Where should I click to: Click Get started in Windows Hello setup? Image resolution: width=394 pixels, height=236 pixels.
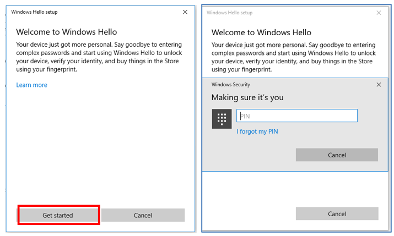click(58, 215)
